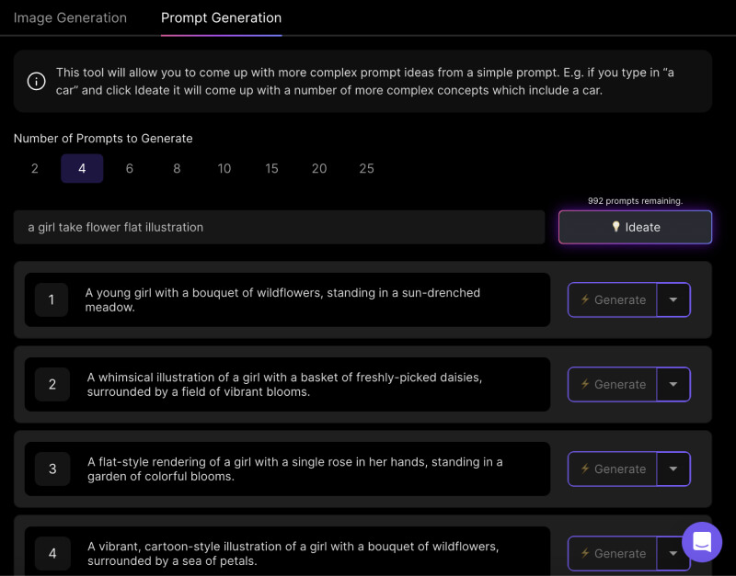The width and height of the screenshot is (736, 576).
Task: Select the Prompt Generation tab
Action: [x=221, y=17]
